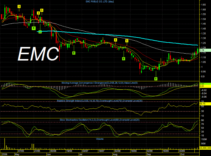
Task: Click the 21/05 date label
Action: 37,151
